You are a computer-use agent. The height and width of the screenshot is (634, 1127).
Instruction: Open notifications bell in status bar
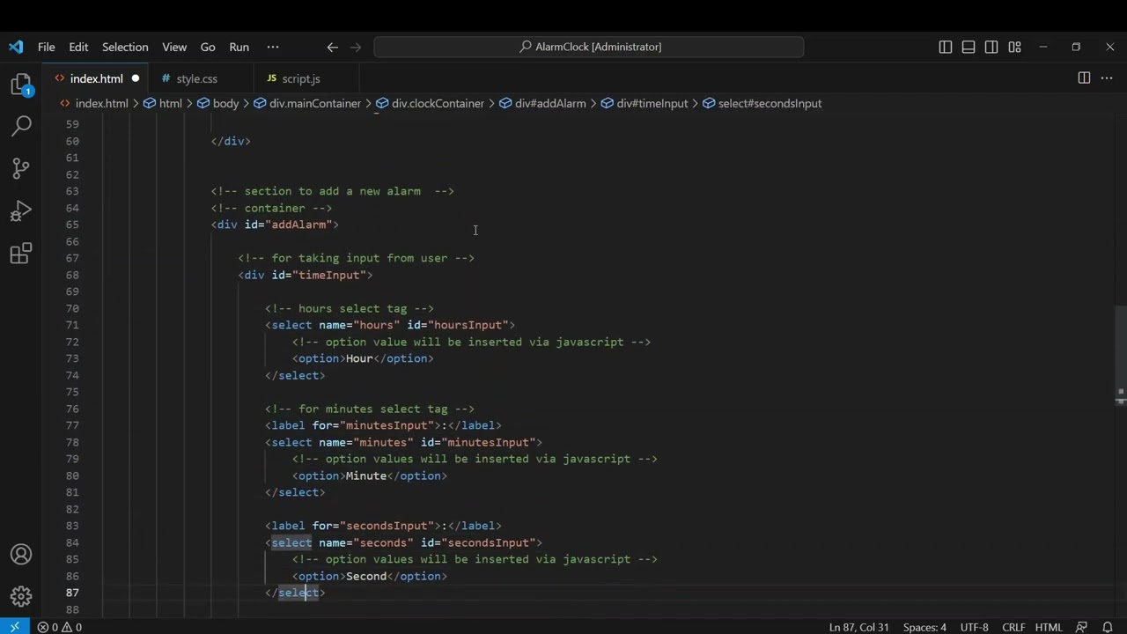click(x=1108, y=627)
